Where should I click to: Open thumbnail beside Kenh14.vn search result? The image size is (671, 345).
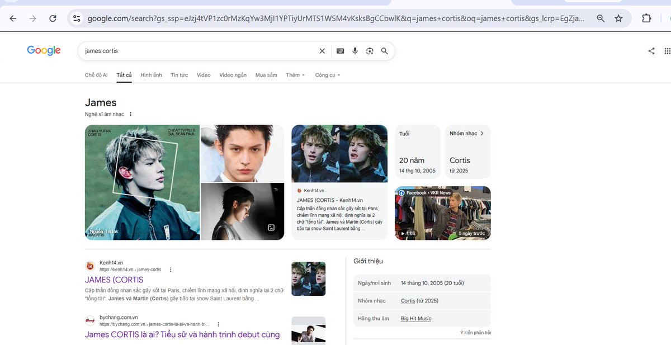coord(308,279)
